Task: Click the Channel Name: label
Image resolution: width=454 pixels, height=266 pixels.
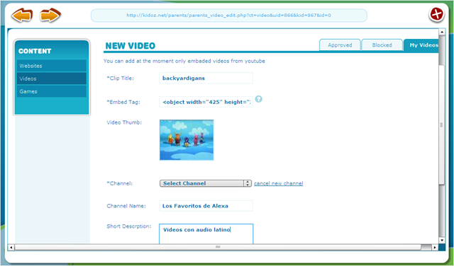Action: [126, 206]
